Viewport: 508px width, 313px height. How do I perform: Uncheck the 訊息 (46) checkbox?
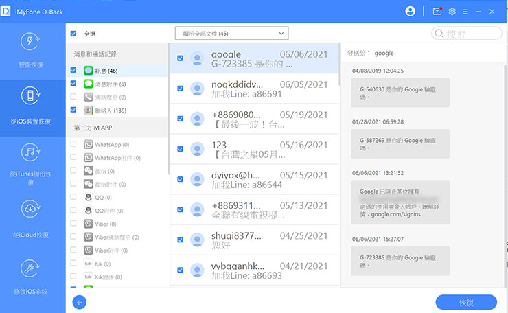(x=73, y=71)
